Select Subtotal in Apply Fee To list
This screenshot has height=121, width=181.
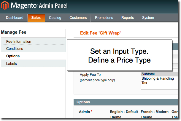(159, 74)
